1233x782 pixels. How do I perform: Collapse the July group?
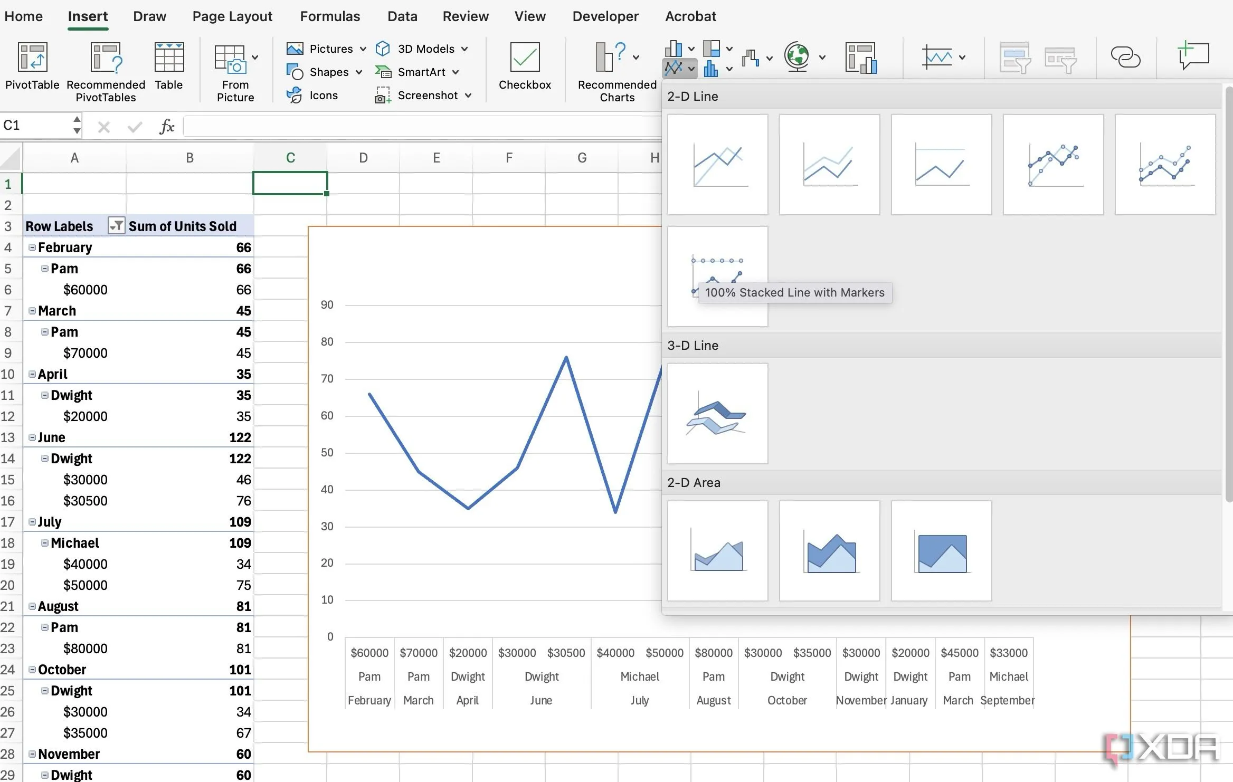coord(32,522)
